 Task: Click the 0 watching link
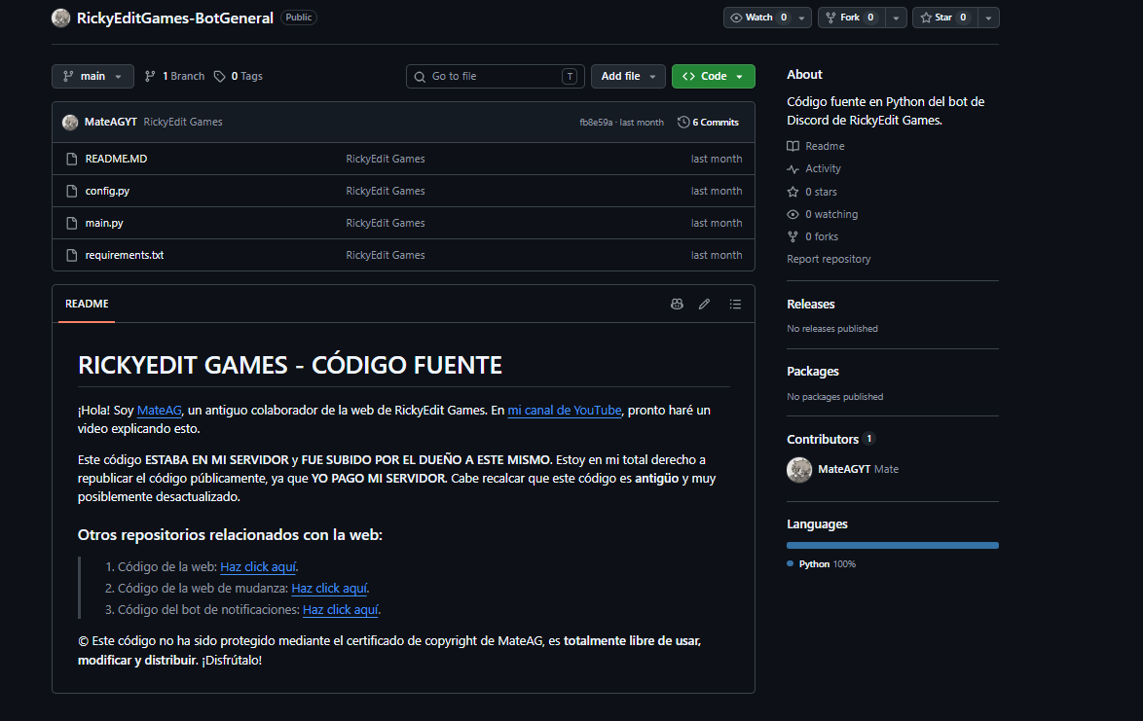823,215
